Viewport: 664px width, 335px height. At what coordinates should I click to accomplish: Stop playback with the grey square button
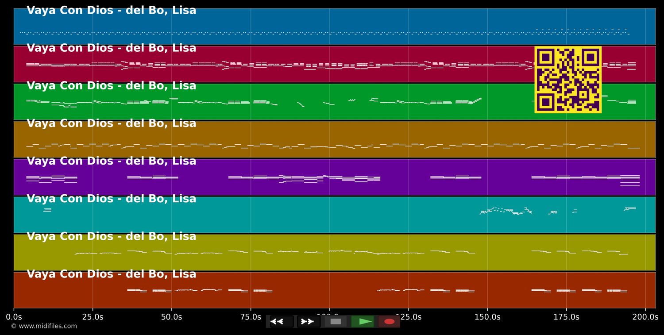[x=336, y=321]
